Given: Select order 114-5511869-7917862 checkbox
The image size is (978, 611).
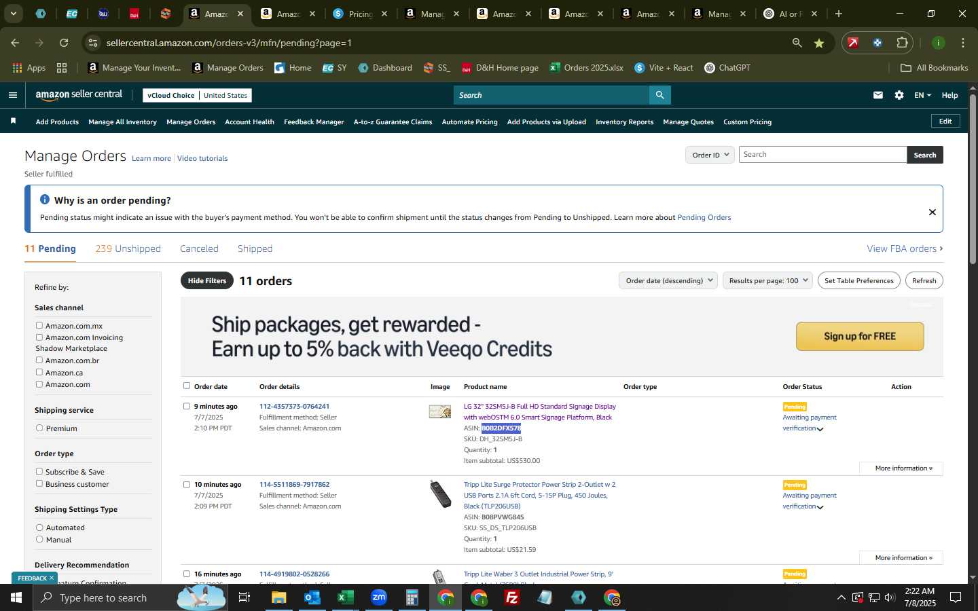Looking at the screenshot, I should [187, 484].
